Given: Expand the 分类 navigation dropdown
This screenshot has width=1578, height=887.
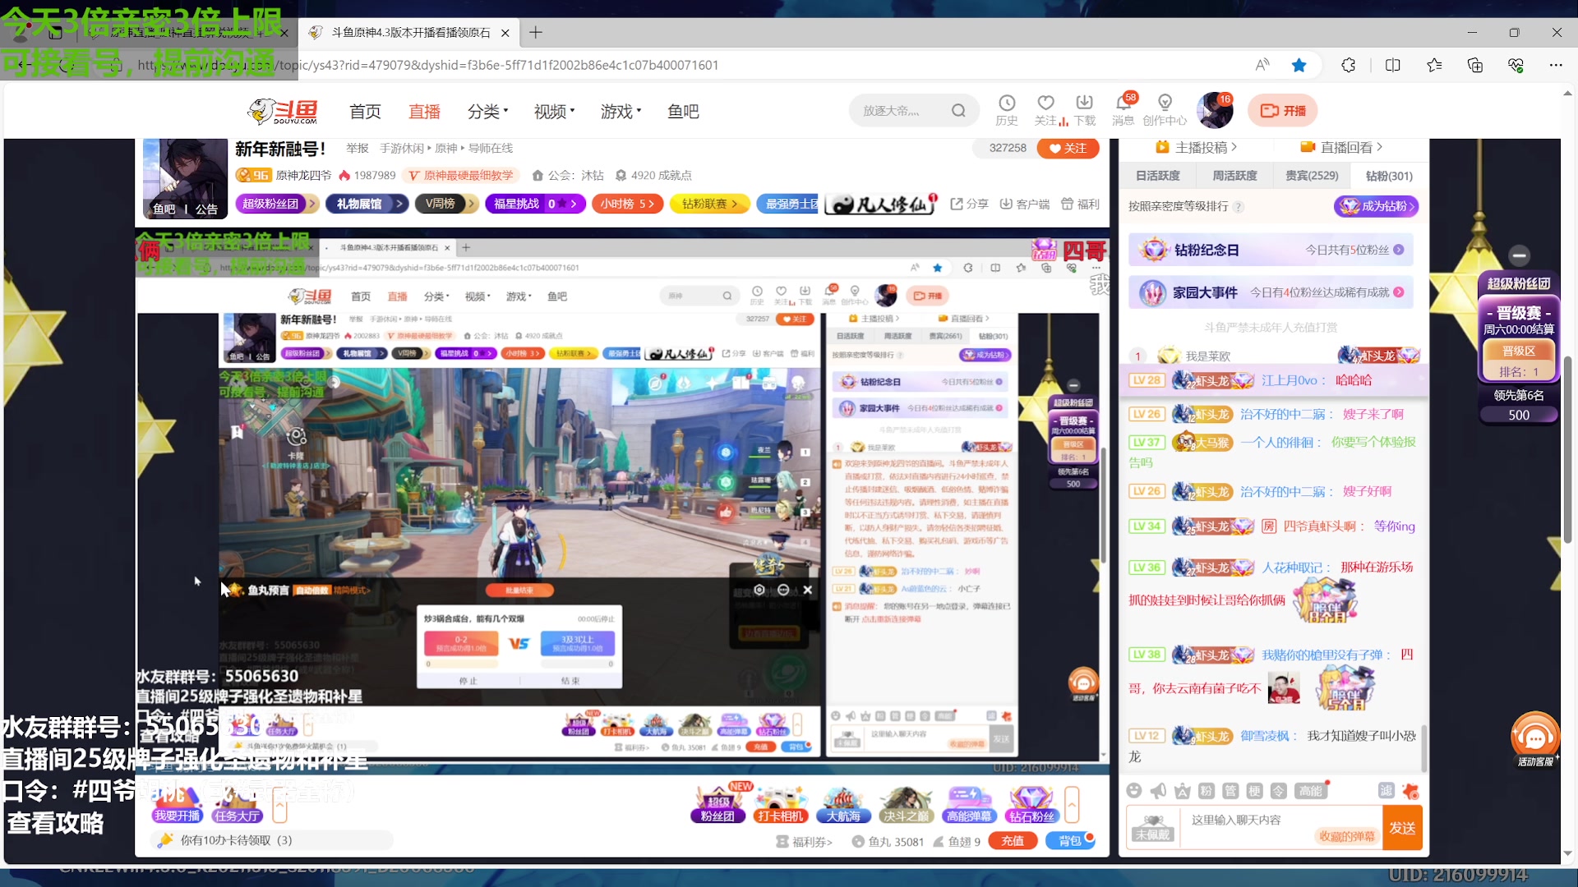Looking at the screenshot, I should point(488,112).
